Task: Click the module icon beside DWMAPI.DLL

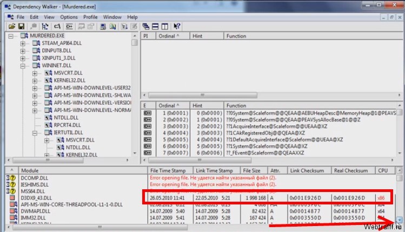Action: coord(13,211)
